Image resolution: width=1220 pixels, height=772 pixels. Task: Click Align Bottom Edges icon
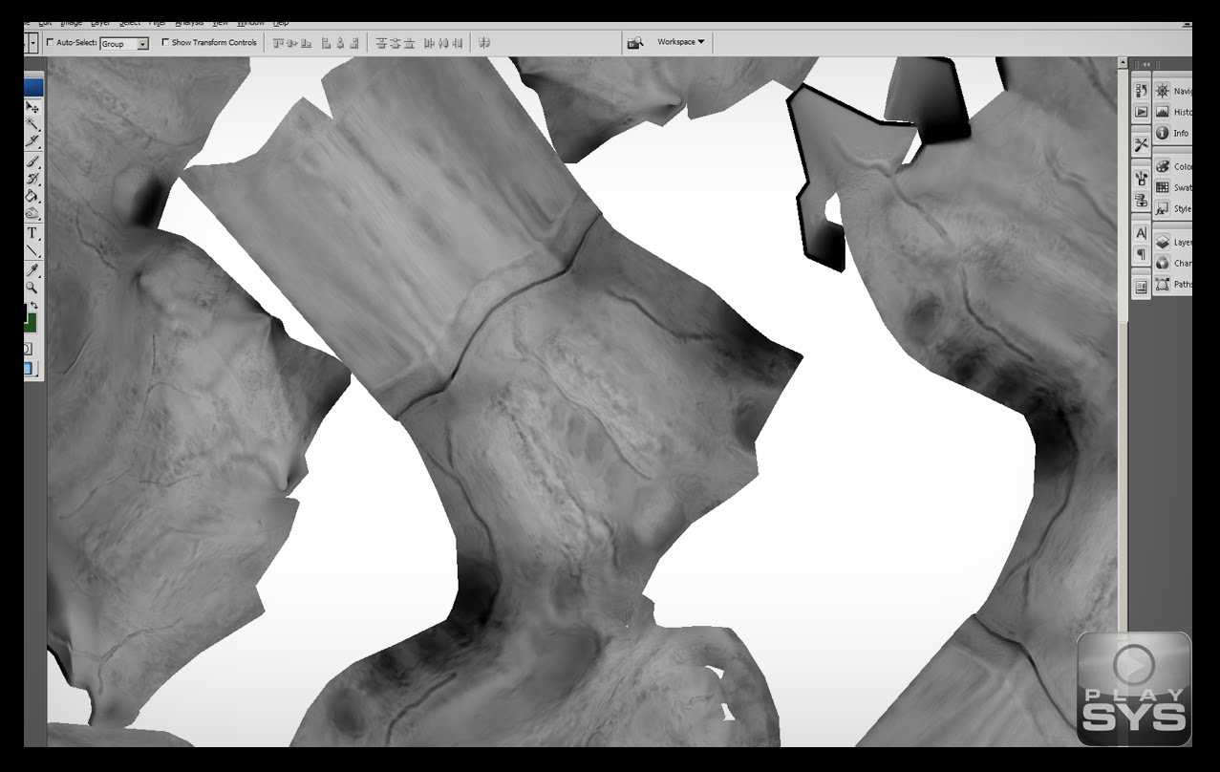[x=306, y=43]
